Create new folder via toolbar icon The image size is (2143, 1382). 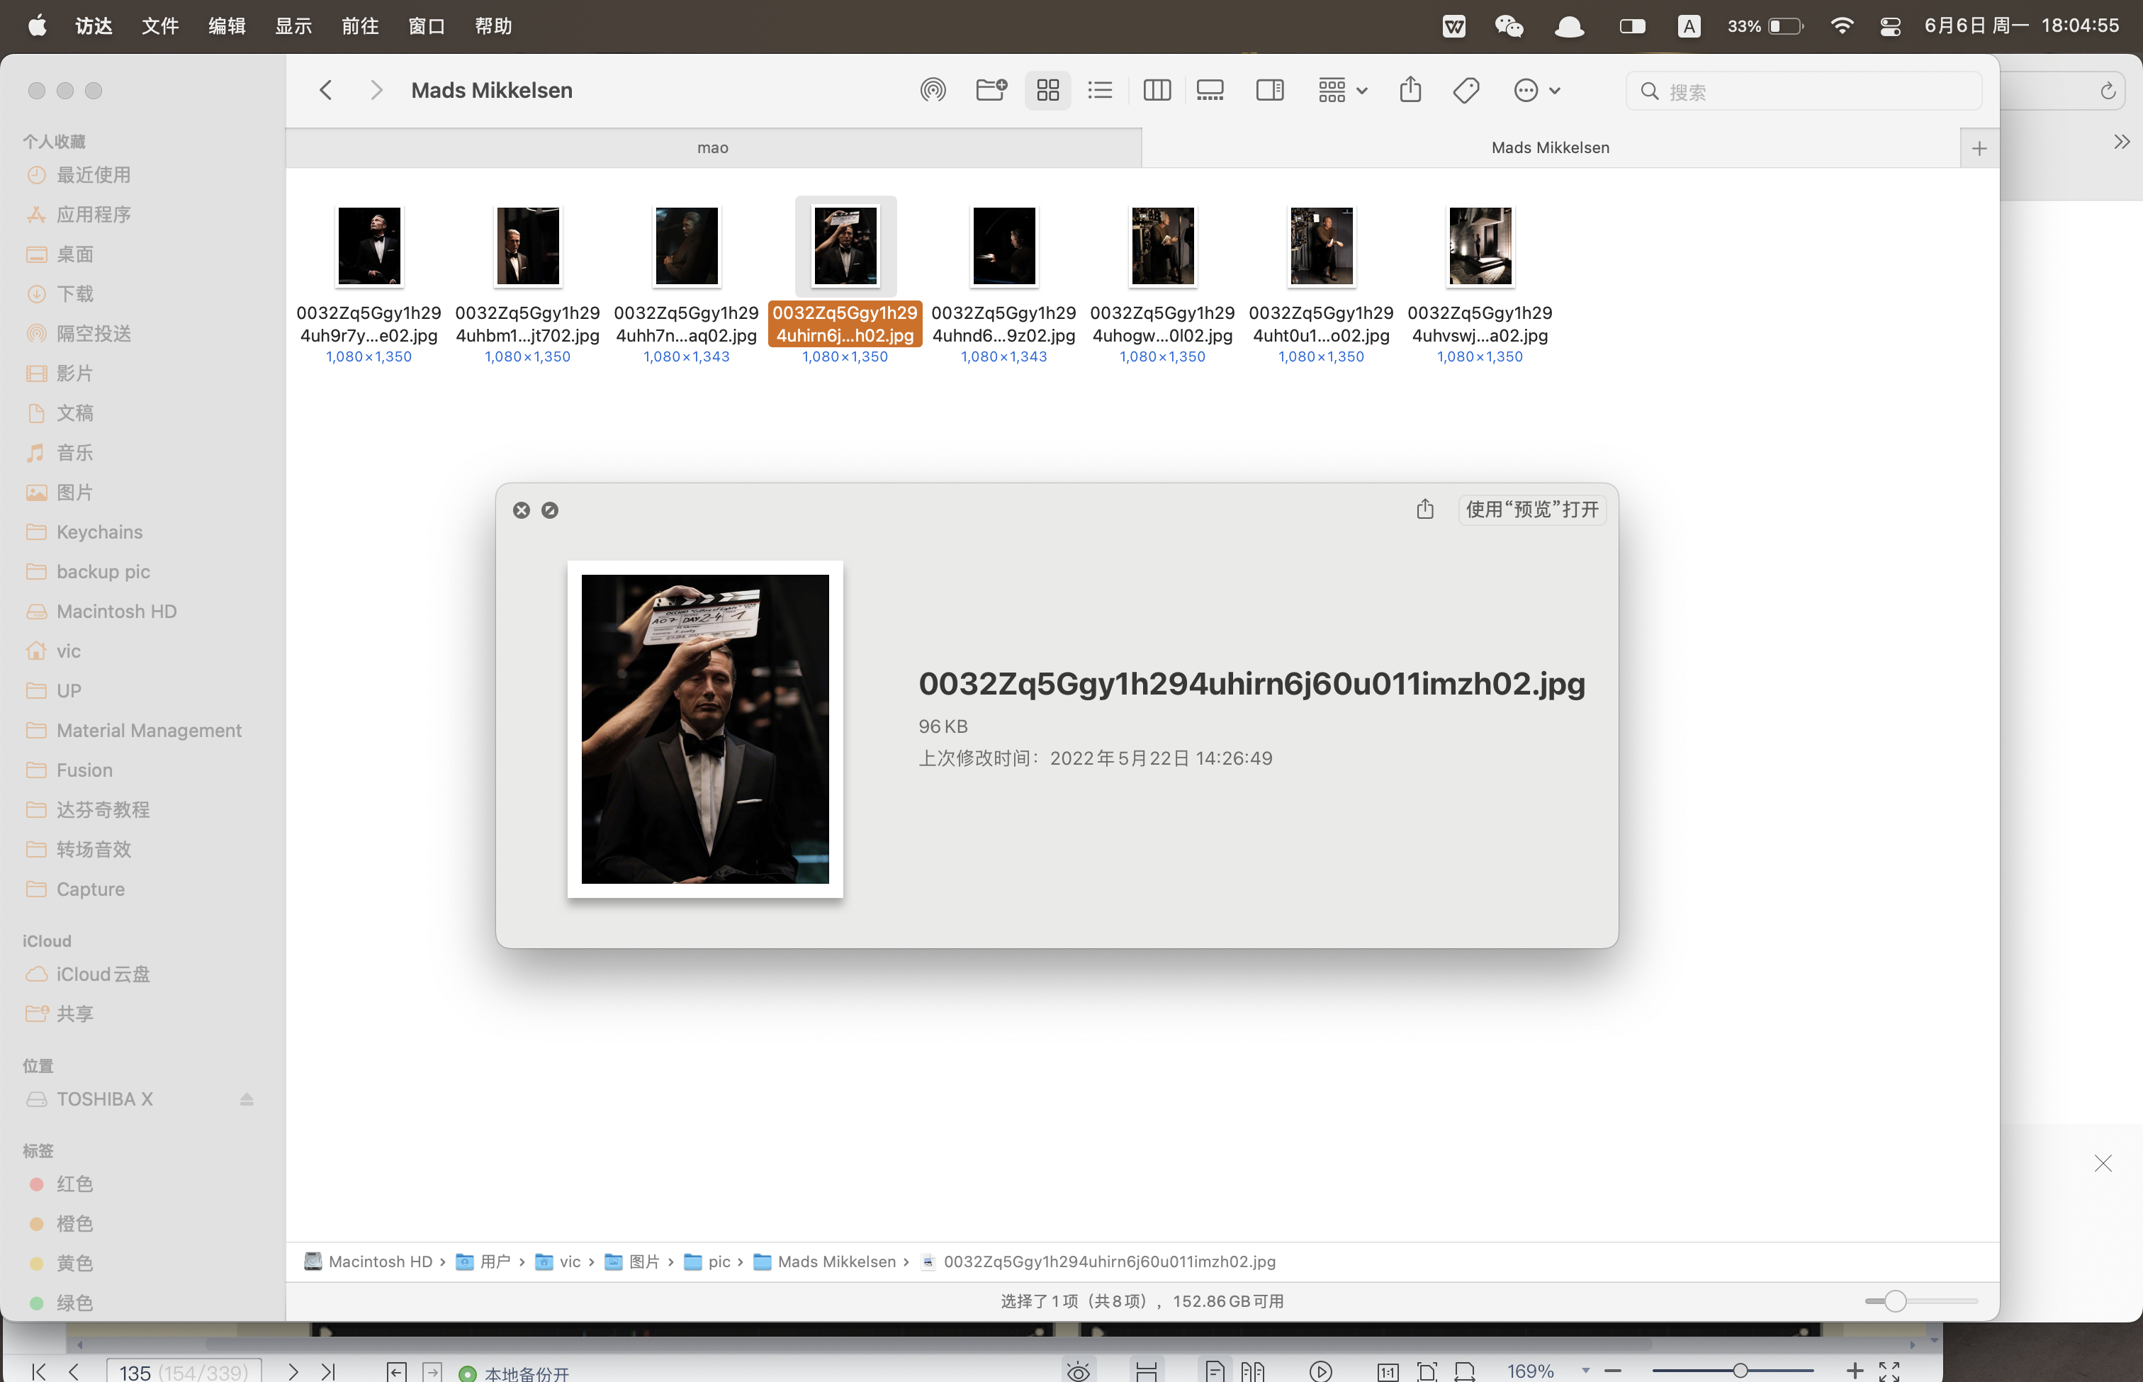[991, 91]
